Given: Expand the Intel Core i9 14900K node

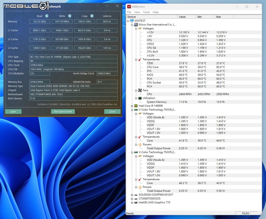Looking at the screenshot, I should pyautogui.click(x=132, y=106).
